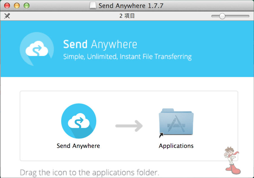254x178 pixels.
Task: Click the gray arrow between the icons
Action: point(129,126)
